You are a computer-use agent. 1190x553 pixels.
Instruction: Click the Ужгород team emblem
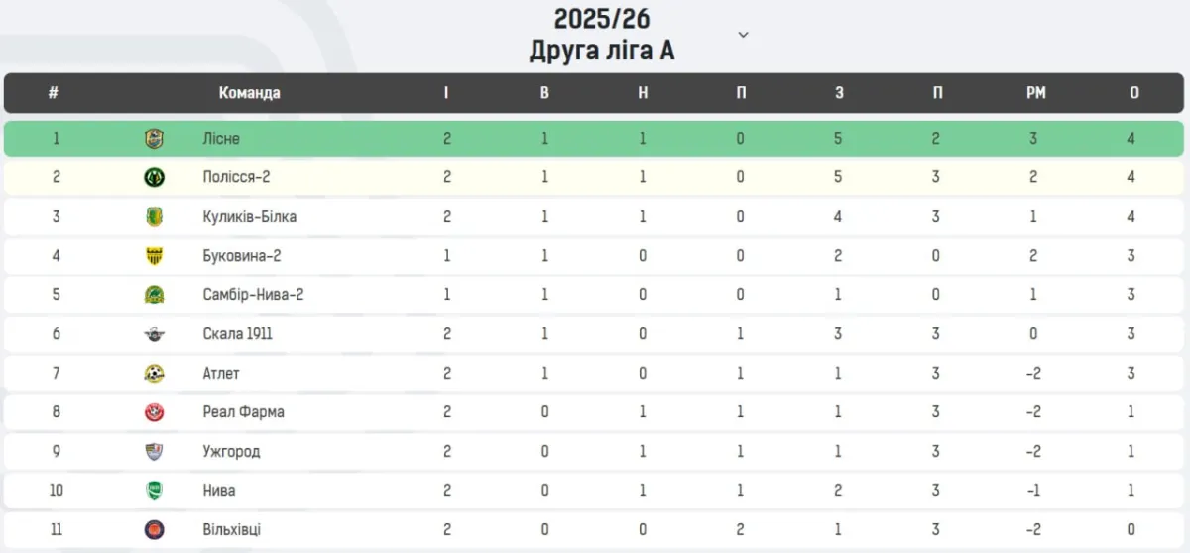[155, 452]
